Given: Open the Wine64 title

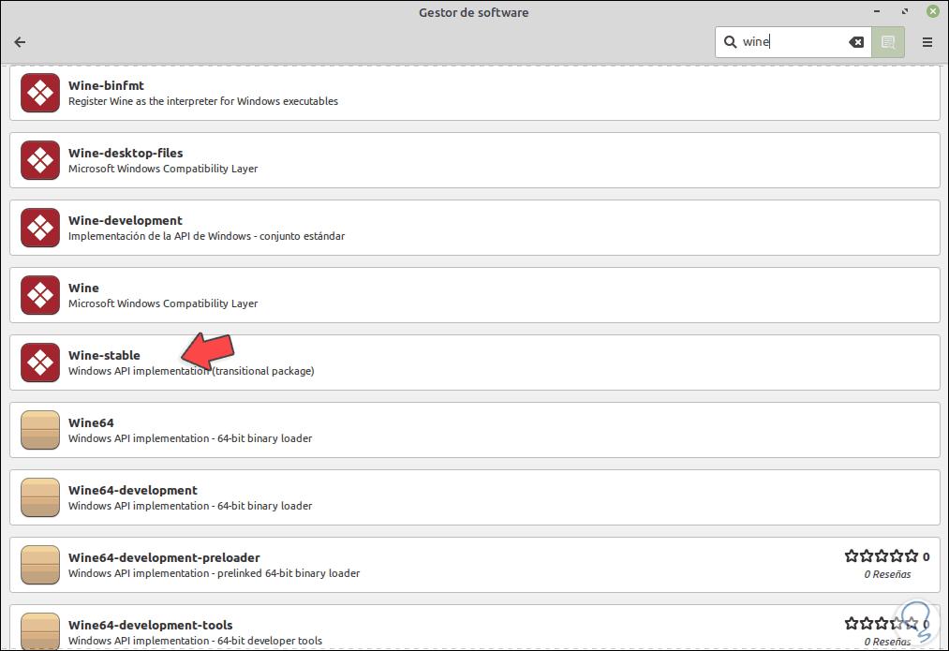Looking at the screenshot, I should (x=91, y=422).
